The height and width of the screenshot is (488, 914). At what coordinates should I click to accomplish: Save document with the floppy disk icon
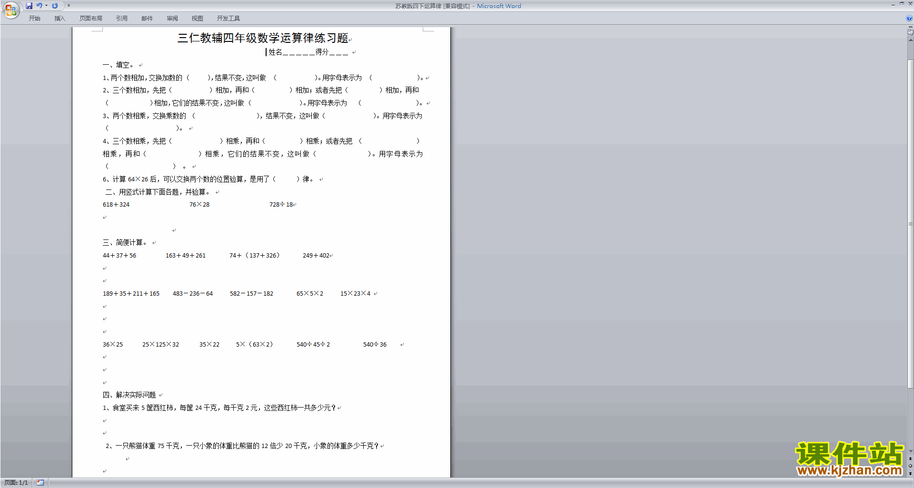pyautogui.click(x=29, y=6)
